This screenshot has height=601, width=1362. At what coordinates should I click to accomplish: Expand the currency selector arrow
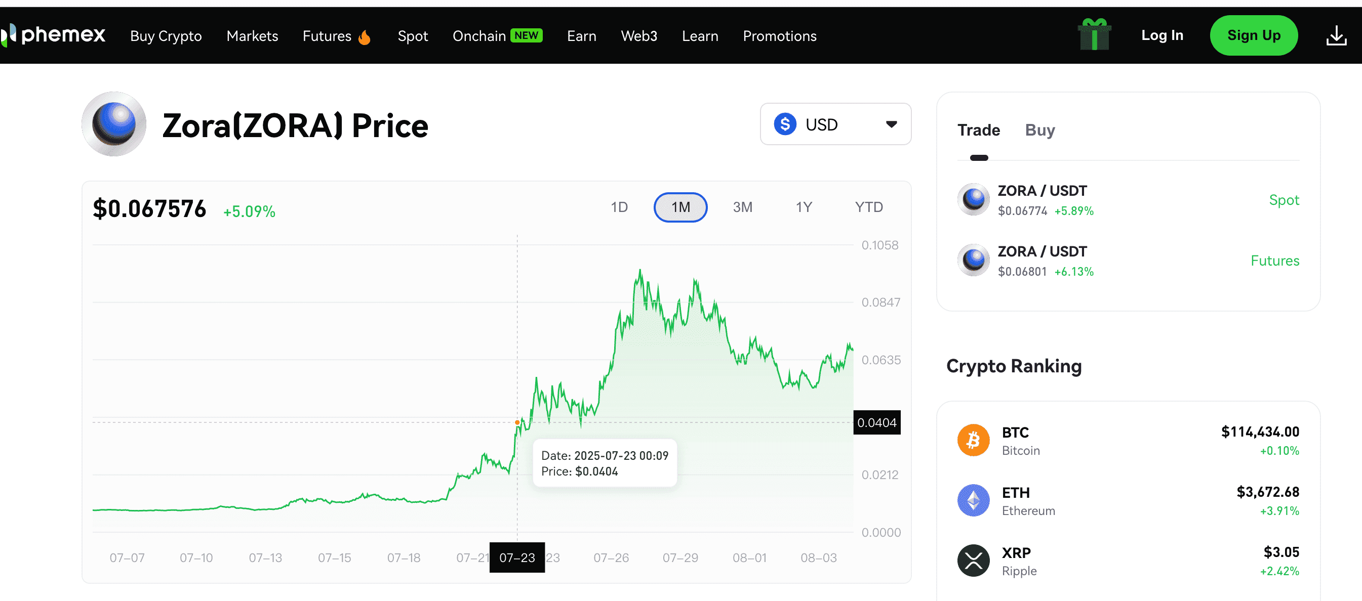(892, 124)
